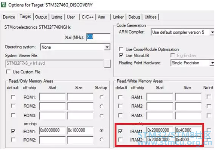Select the IROM2 Startup radio button
This screenshot has height=150, width=215.
click(102, 139)
